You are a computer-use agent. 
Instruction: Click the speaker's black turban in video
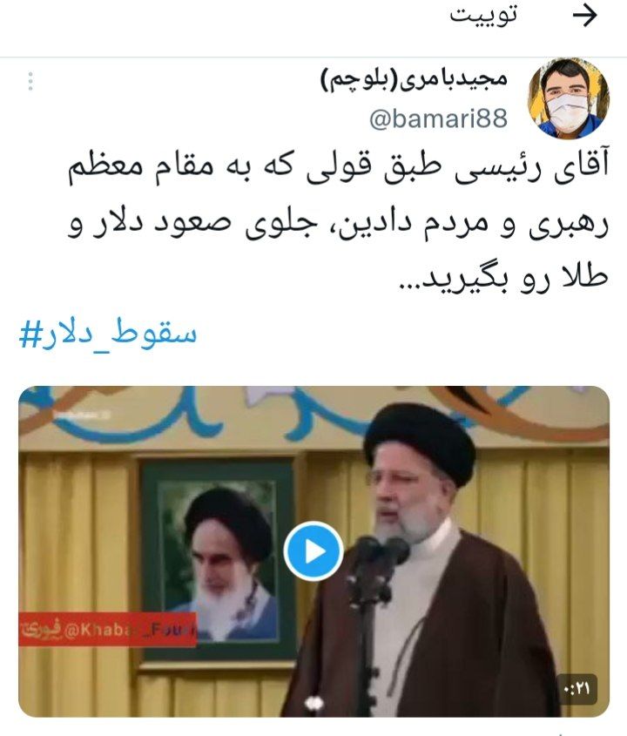click(x=420, y=439)
